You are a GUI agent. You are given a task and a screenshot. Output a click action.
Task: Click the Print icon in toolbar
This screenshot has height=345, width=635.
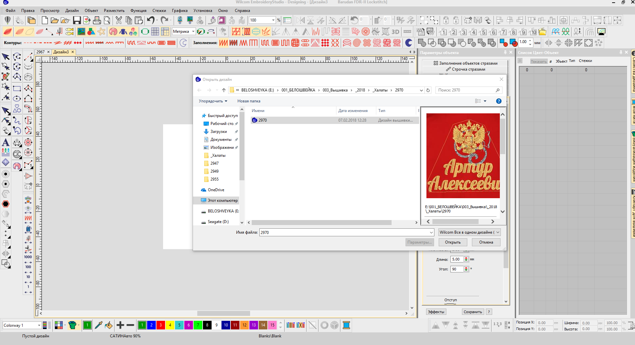[97, 21]
